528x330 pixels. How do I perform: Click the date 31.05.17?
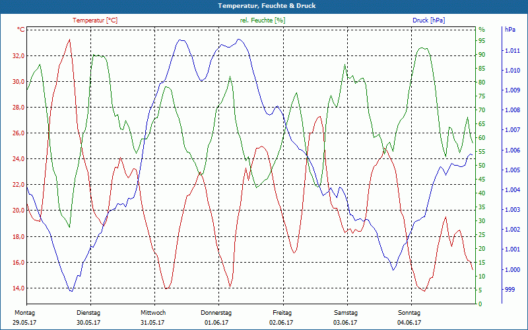tap(152, 323)
